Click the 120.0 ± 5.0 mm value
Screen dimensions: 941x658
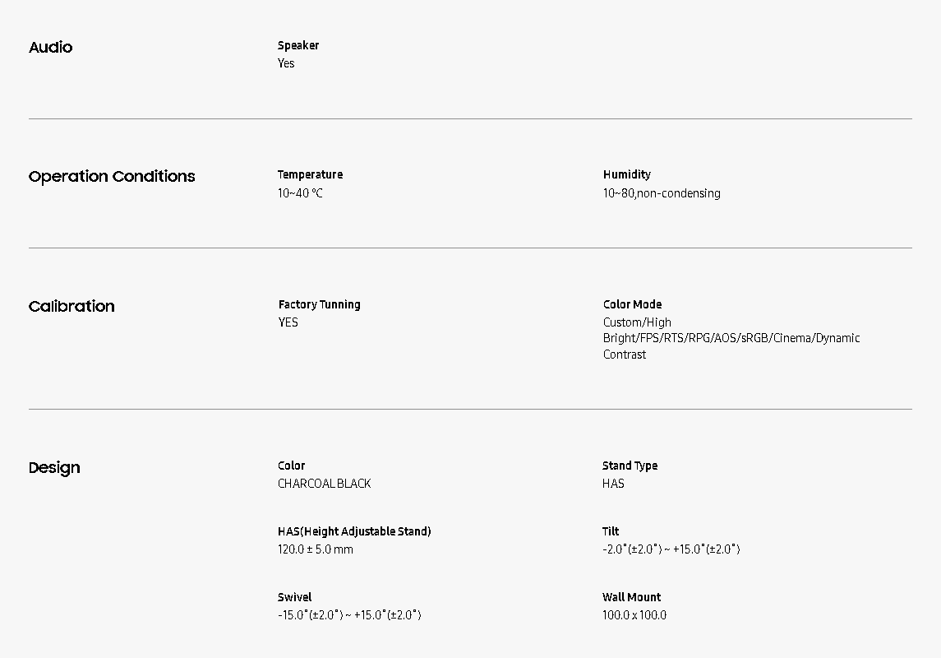tap(316, 549)
